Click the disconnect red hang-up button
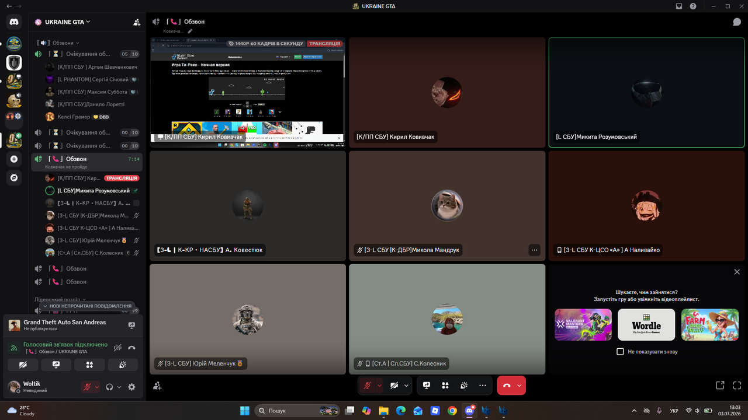This screenshot has width=748, height=420. pos(507,386)
